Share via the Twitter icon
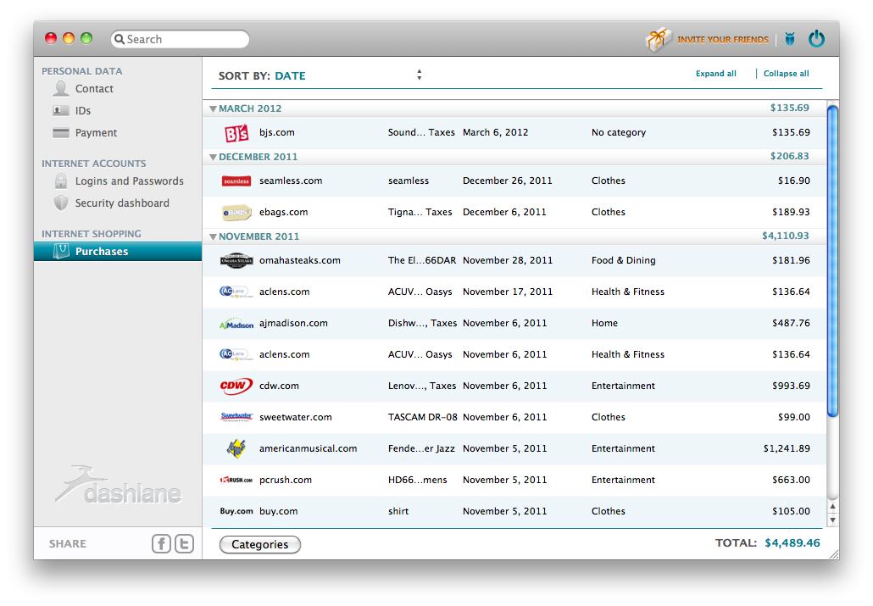 point(184,543)
